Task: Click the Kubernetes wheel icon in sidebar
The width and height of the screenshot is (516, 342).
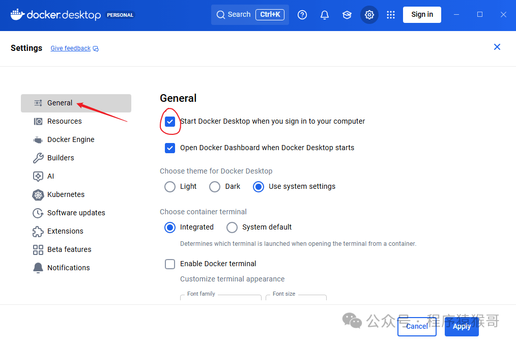Action: [x=38, y=194]
